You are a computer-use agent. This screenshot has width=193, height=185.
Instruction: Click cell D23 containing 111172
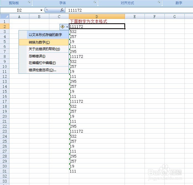tap(97, 131)
